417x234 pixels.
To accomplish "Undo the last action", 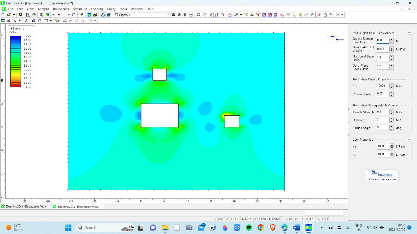I will [x=54, y=15].
